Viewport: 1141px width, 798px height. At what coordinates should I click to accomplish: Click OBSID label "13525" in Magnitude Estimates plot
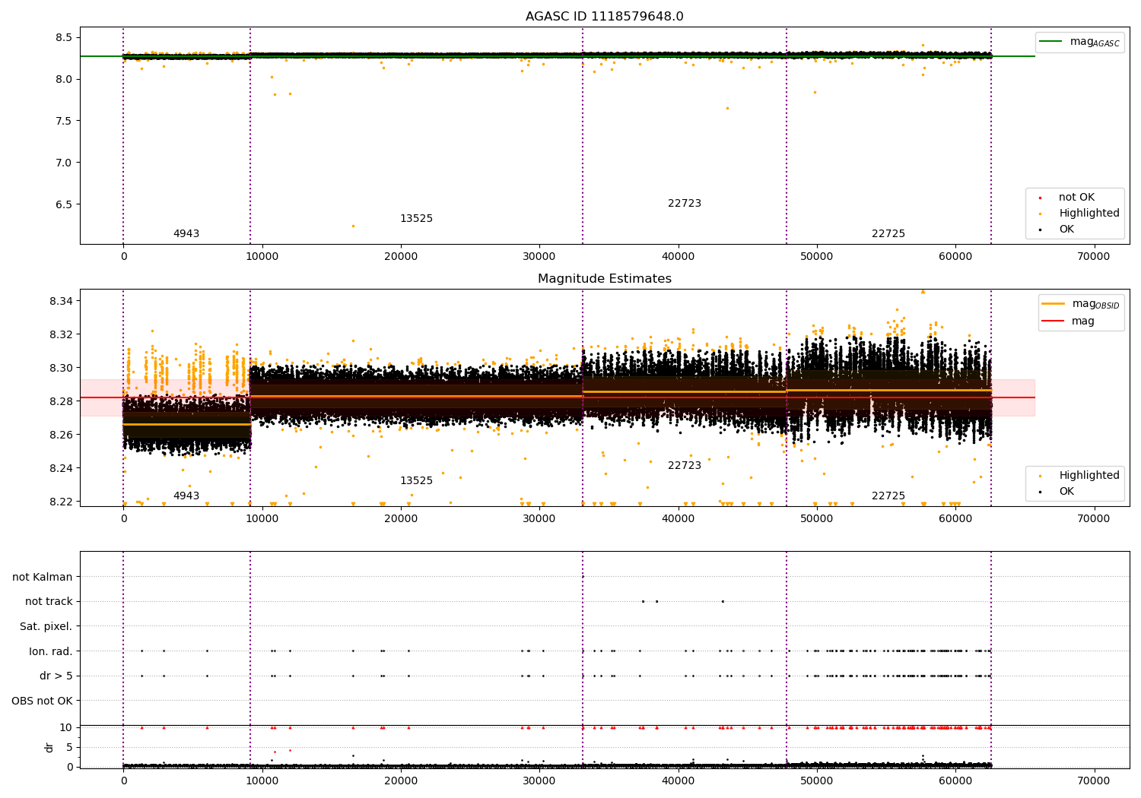point(416,481)
